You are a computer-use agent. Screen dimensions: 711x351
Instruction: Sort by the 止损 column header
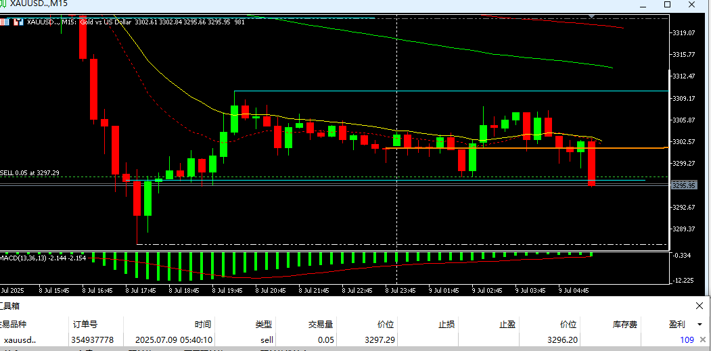pos(446,324)
